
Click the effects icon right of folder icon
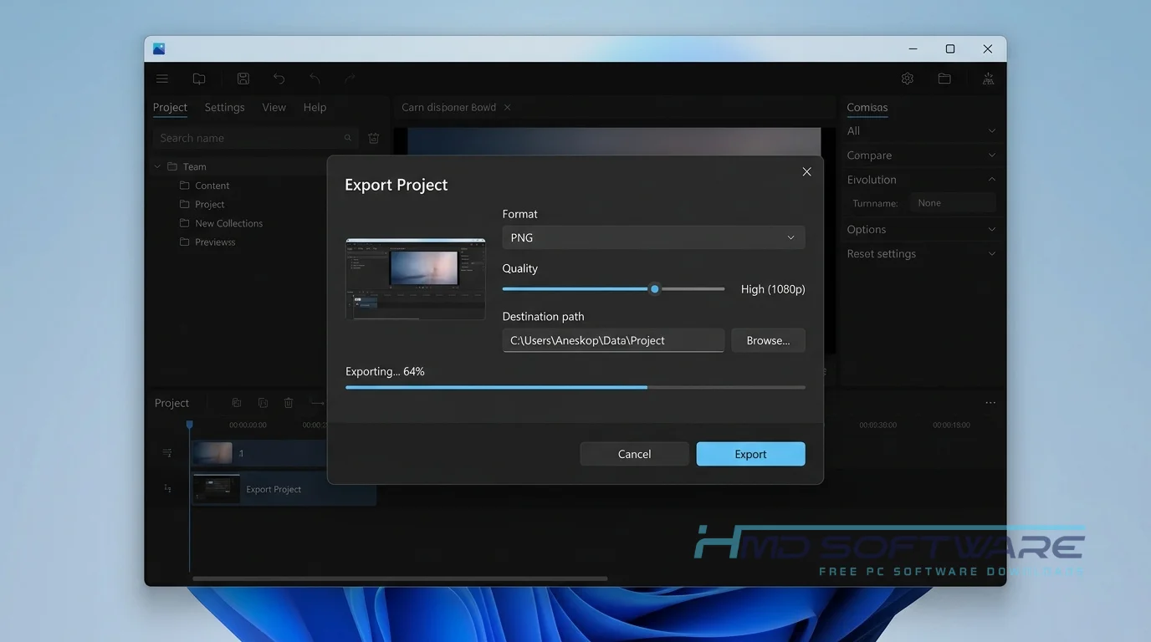(988, 79)
